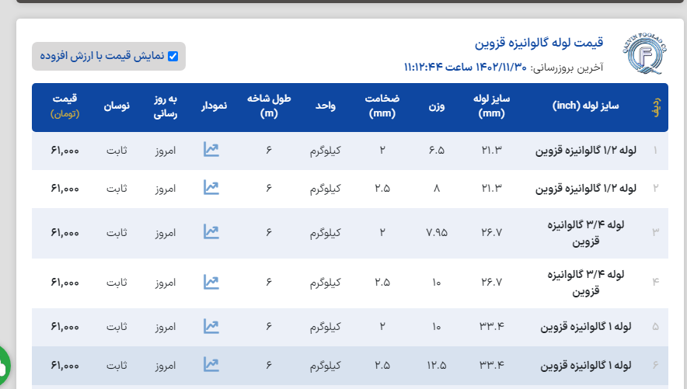Click the green thumbs-up icon at left edge
Screen dimensions: 687x389
2,365
